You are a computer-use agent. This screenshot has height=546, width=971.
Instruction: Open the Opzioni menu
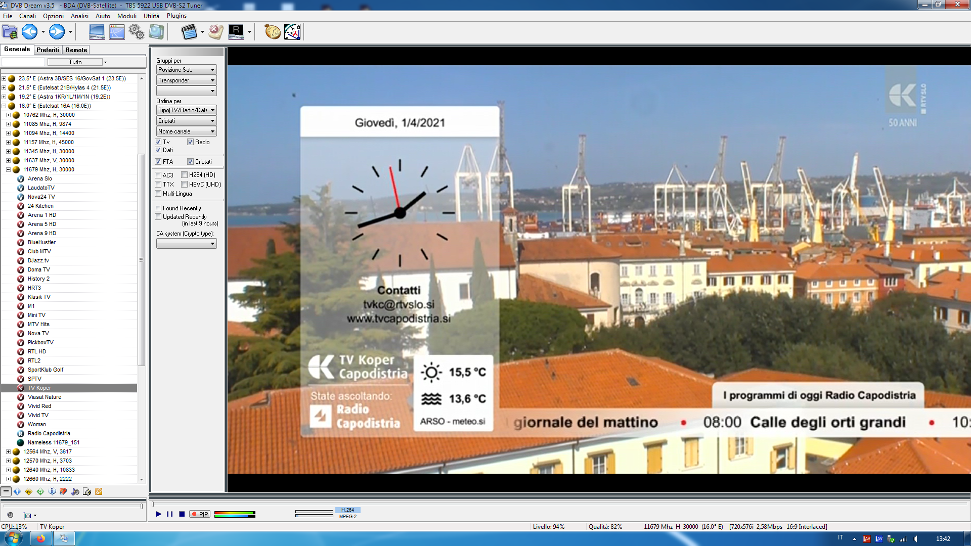(x=53, y=16)
